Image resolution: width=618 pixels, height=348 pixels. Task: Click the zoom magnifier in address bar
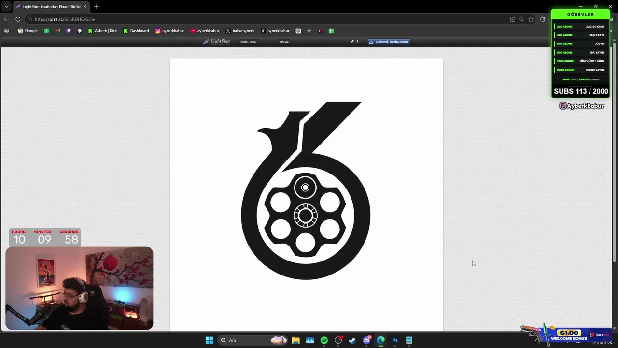[521, 19]
